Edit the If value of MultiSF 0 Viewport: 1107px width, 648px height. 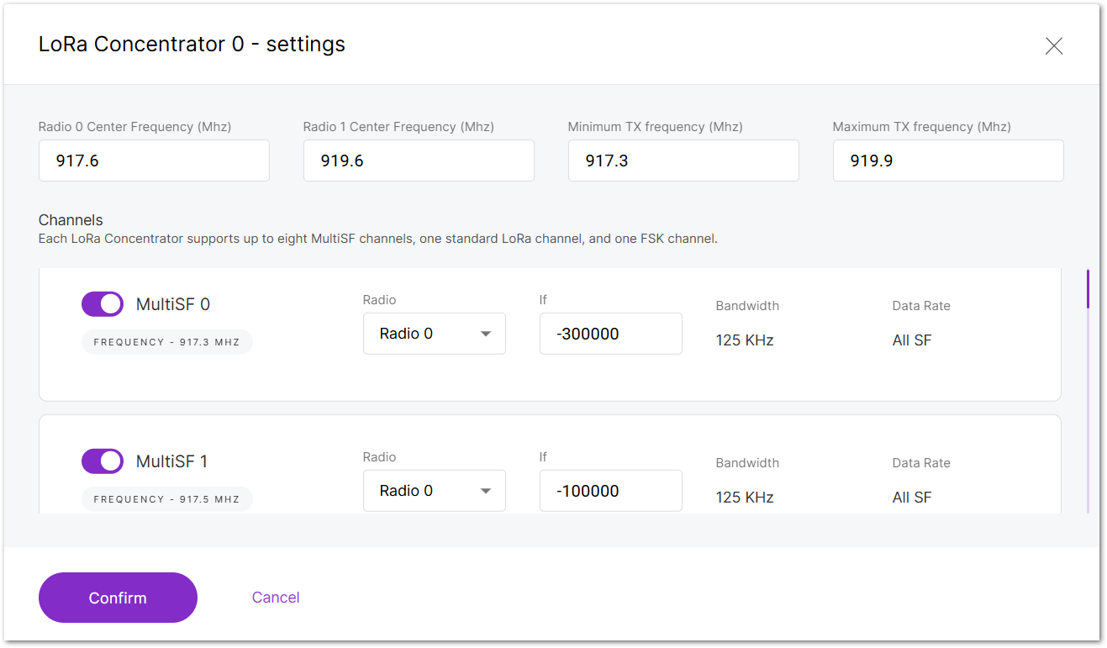(610, 333)
